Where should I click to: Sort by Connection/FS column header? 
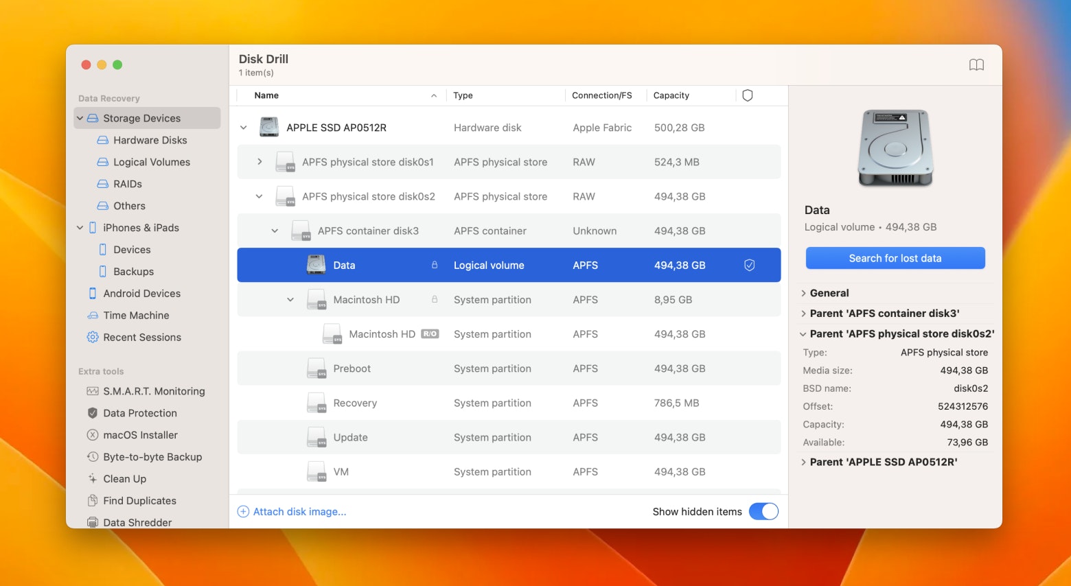coord(602,95)
